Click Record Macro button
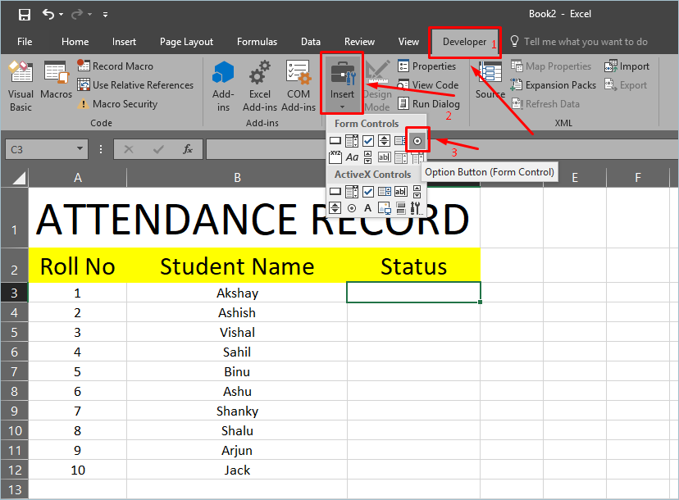The width and height of the screenshot is (679, 500). pos(115,66)
